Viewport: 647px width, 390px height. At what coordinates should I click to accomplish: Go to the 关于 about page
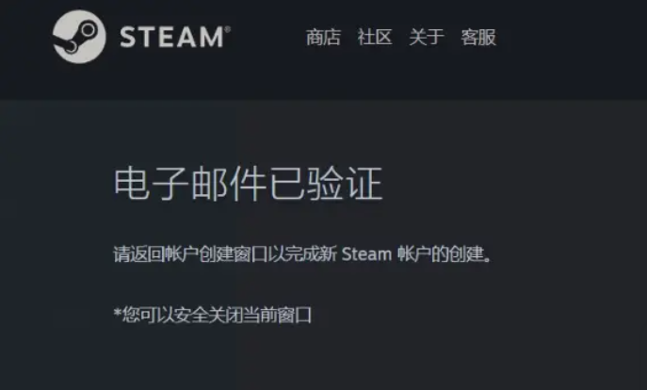[x=427, y=38]
